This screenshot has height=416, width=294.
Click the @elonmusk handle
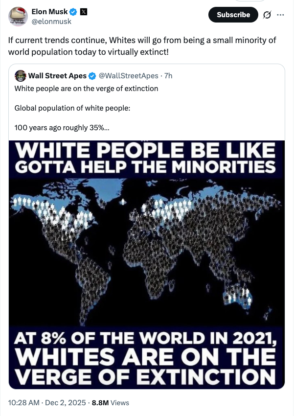51,21
